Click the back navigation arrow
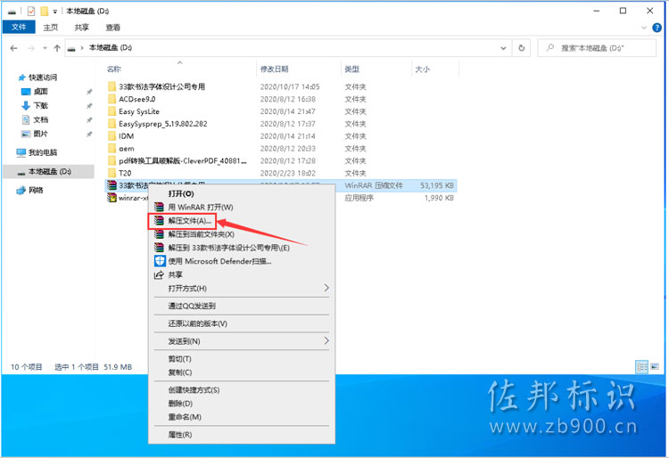The image size is (669, 458). coord(13,48)
